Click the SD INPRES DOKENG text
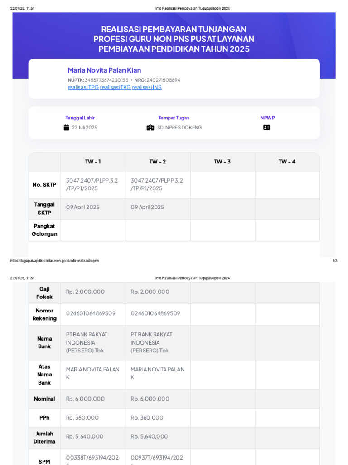This screenshot has height=465, width=348. point(179,128)
